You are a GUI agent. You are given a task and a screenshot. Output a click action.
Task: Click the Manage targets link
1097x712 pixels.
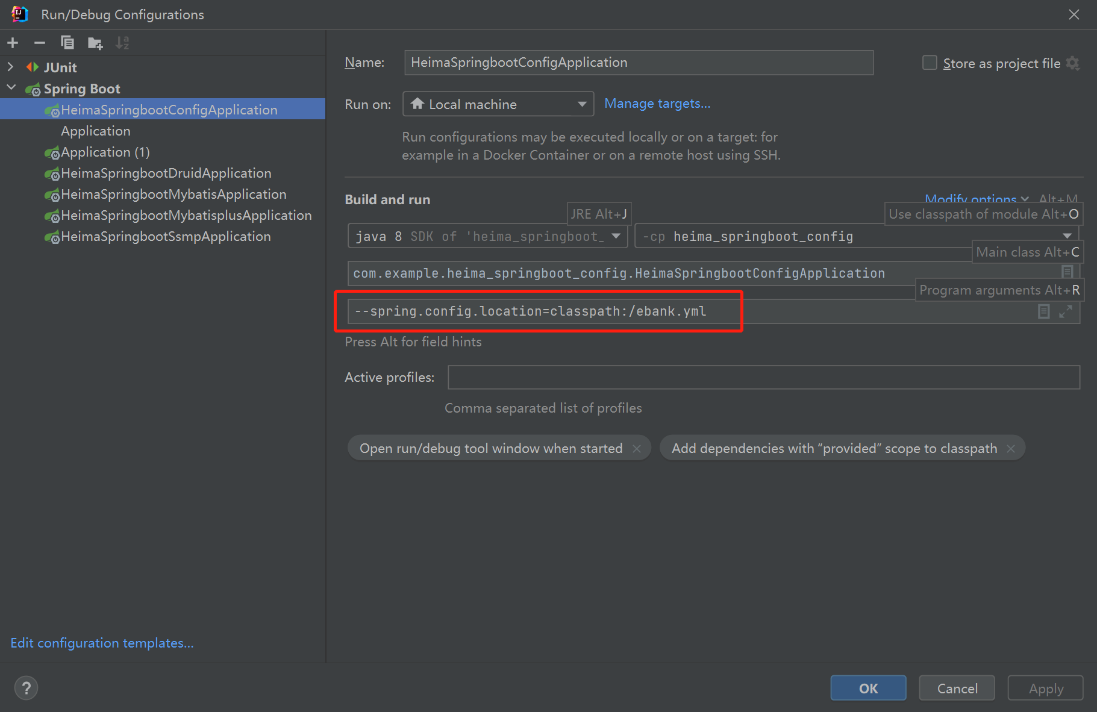pos(657,104)
